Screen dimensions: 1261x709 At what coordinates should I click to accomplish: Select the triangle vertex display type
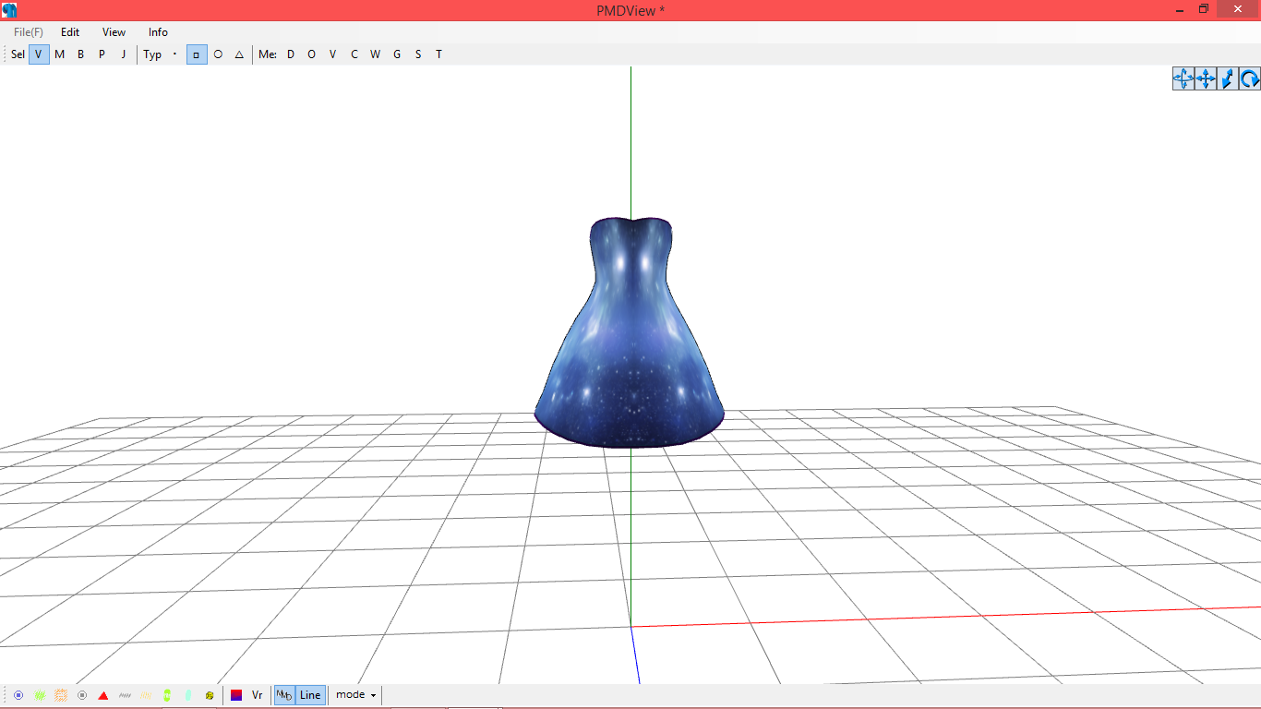(x=239, y=54)
